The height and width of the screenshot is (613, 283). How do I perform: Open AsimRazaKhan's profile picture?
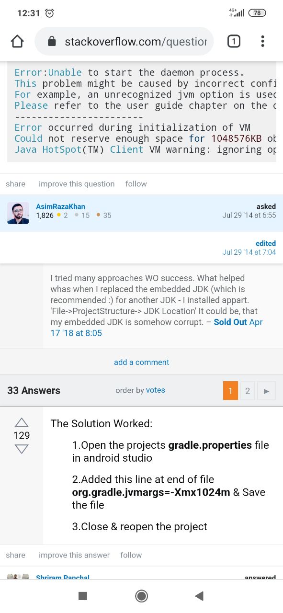point(18,213)
